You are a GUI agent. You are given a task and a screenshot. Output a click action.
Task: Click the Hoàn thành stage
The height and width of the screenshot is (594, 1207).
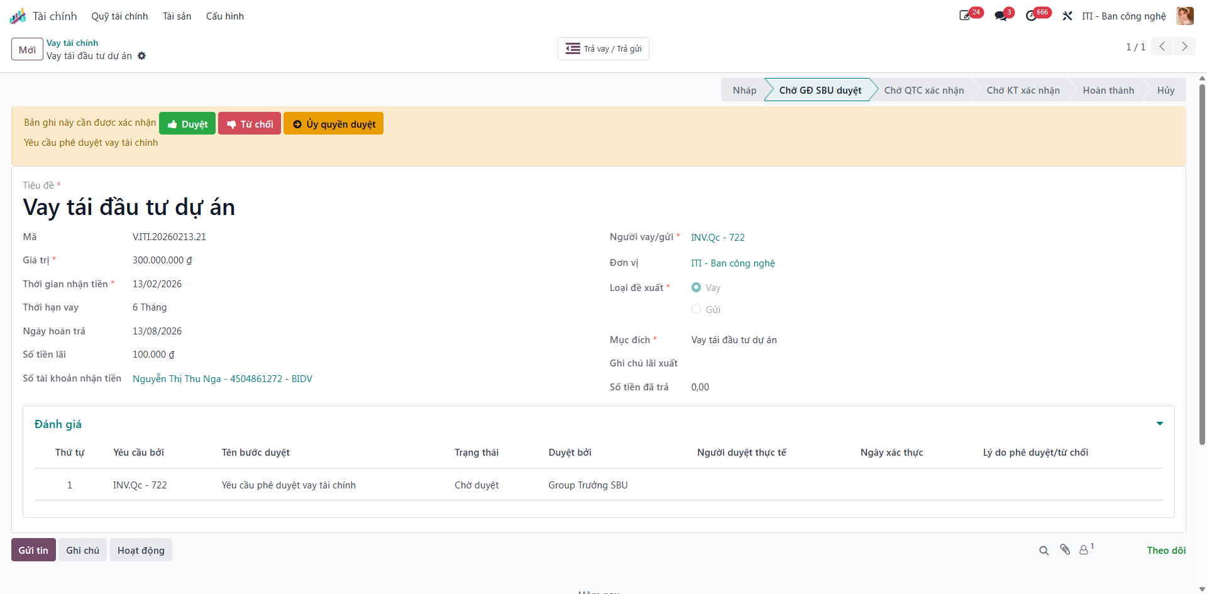(x=1108, y=91)
